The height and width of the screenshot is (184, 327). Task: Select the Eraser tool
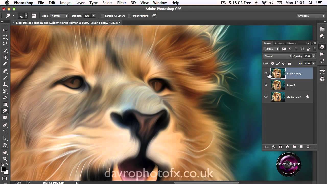(5, 98)
